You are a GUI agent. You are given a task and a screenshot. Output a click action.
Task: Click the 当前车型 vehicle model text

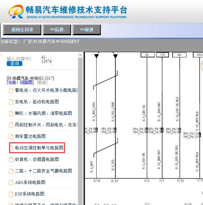click(x=40, y=41)
